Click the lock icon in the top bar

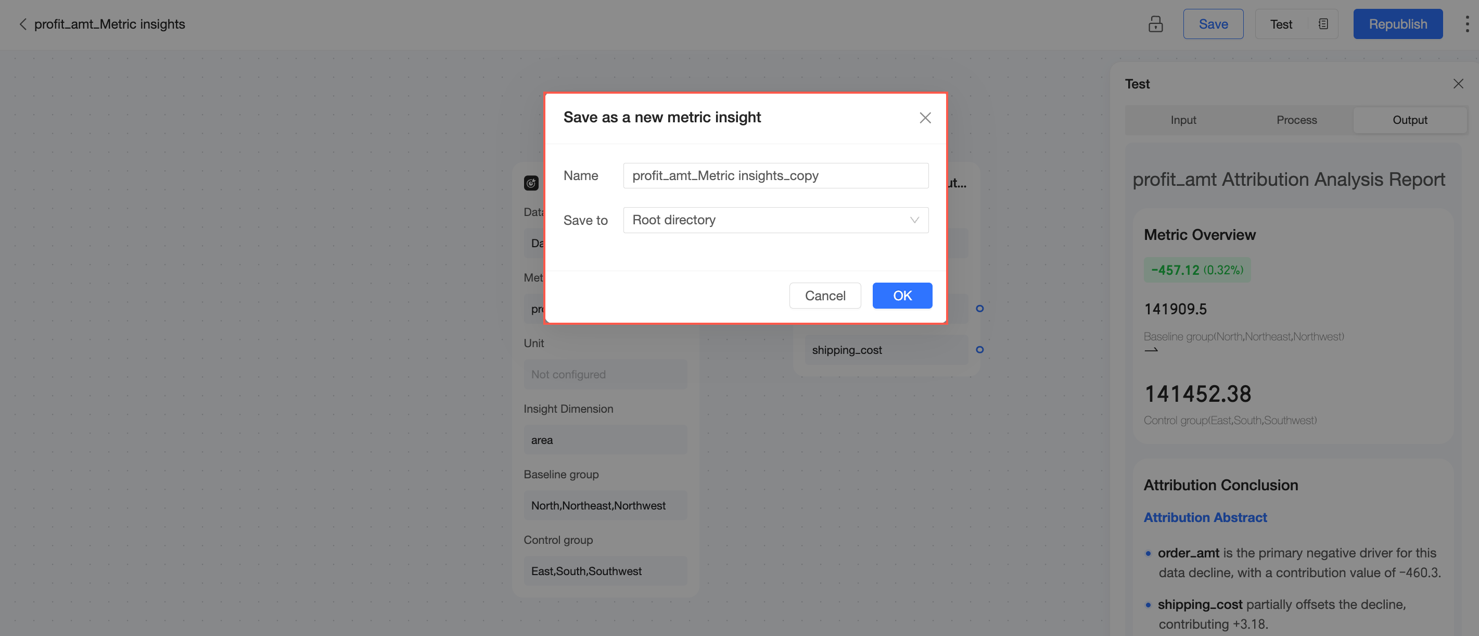click(1155, 24)
